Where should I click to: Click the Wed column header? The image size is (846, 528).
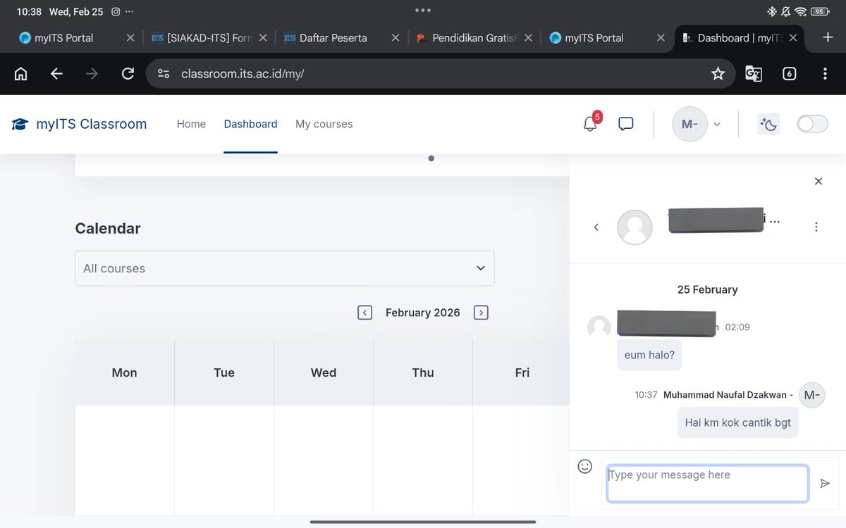point(324,372)
